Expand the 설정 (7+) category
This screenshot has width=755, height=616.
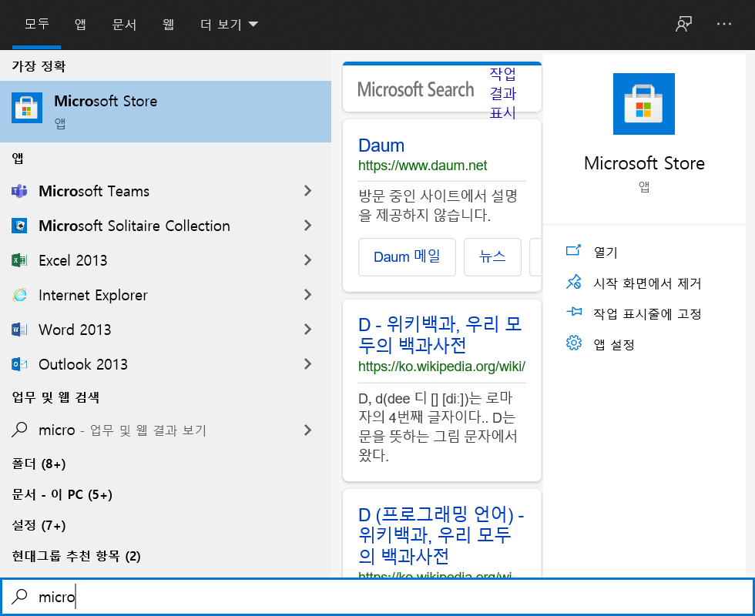coord(39,525)
